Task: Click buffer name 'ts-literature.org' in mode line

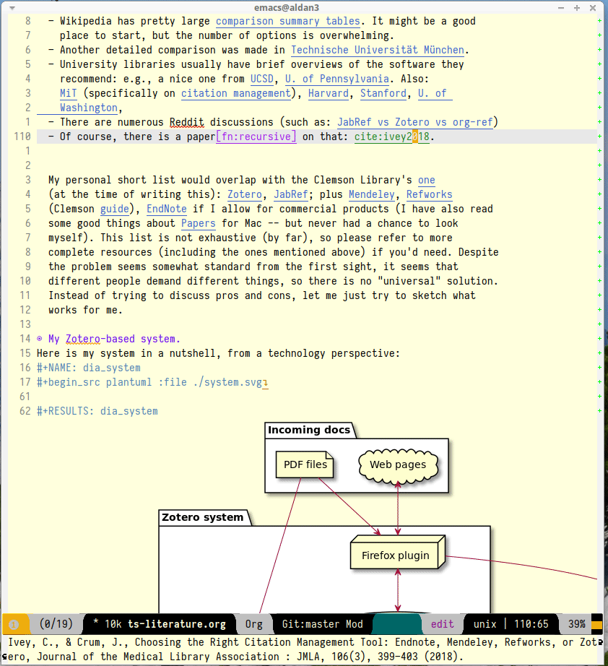Action: (177, 624)
